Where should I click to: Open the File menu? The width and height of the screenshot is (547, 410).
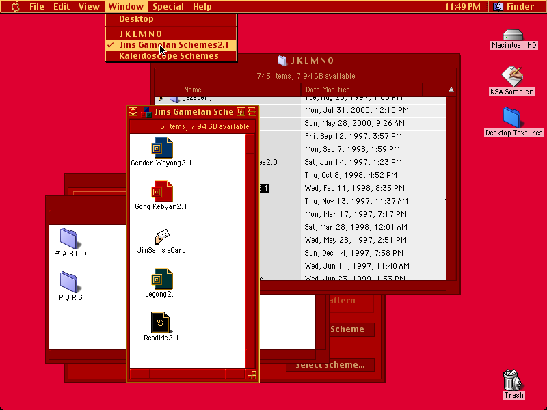point(37,6)
